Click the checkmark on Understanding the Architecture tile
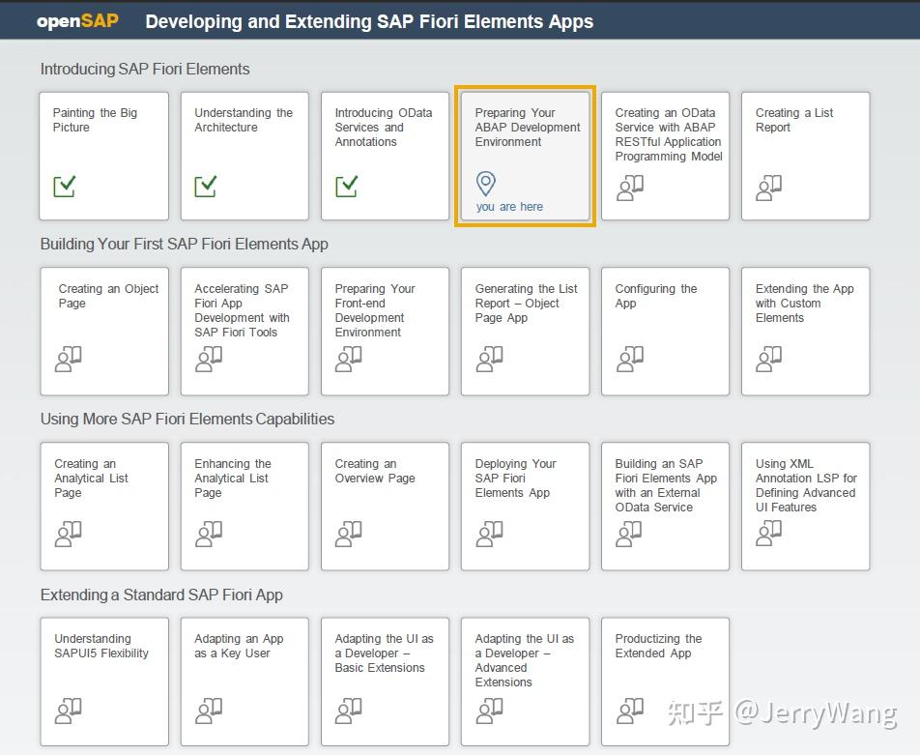 (205, 187)
